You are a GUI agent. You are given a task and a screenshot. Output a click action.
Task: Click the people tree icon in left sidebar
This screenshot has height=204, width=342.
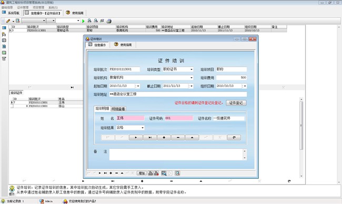pos(4,34)
